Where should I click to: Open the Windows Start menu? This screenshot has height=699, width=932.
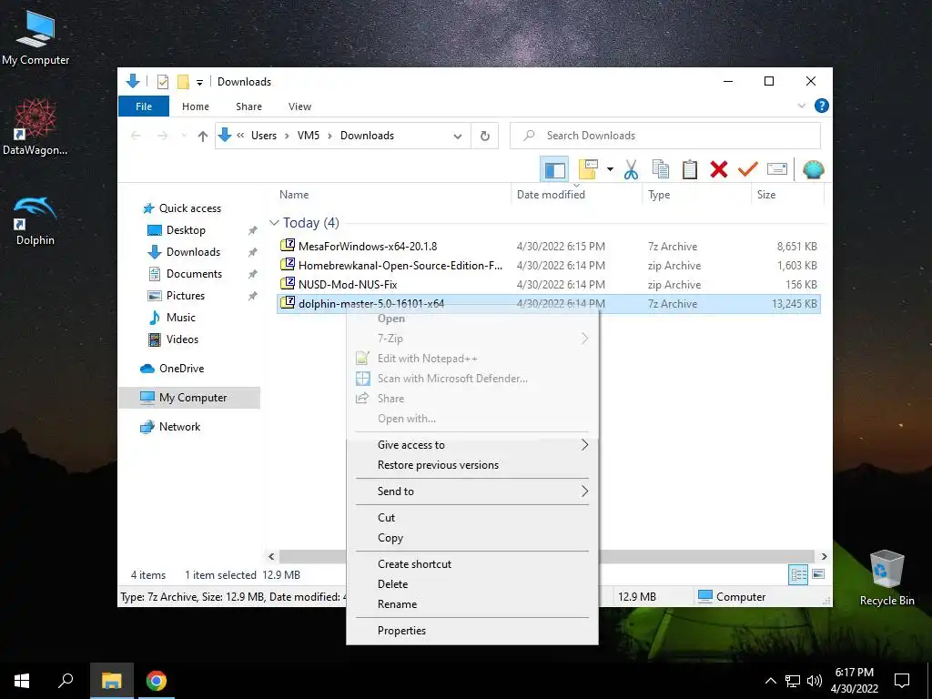22,681
